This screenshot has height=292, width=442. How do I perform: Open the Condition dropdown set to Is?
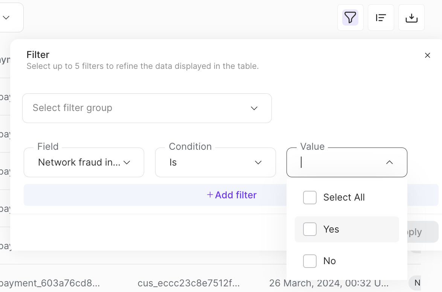tap(215, 162)
